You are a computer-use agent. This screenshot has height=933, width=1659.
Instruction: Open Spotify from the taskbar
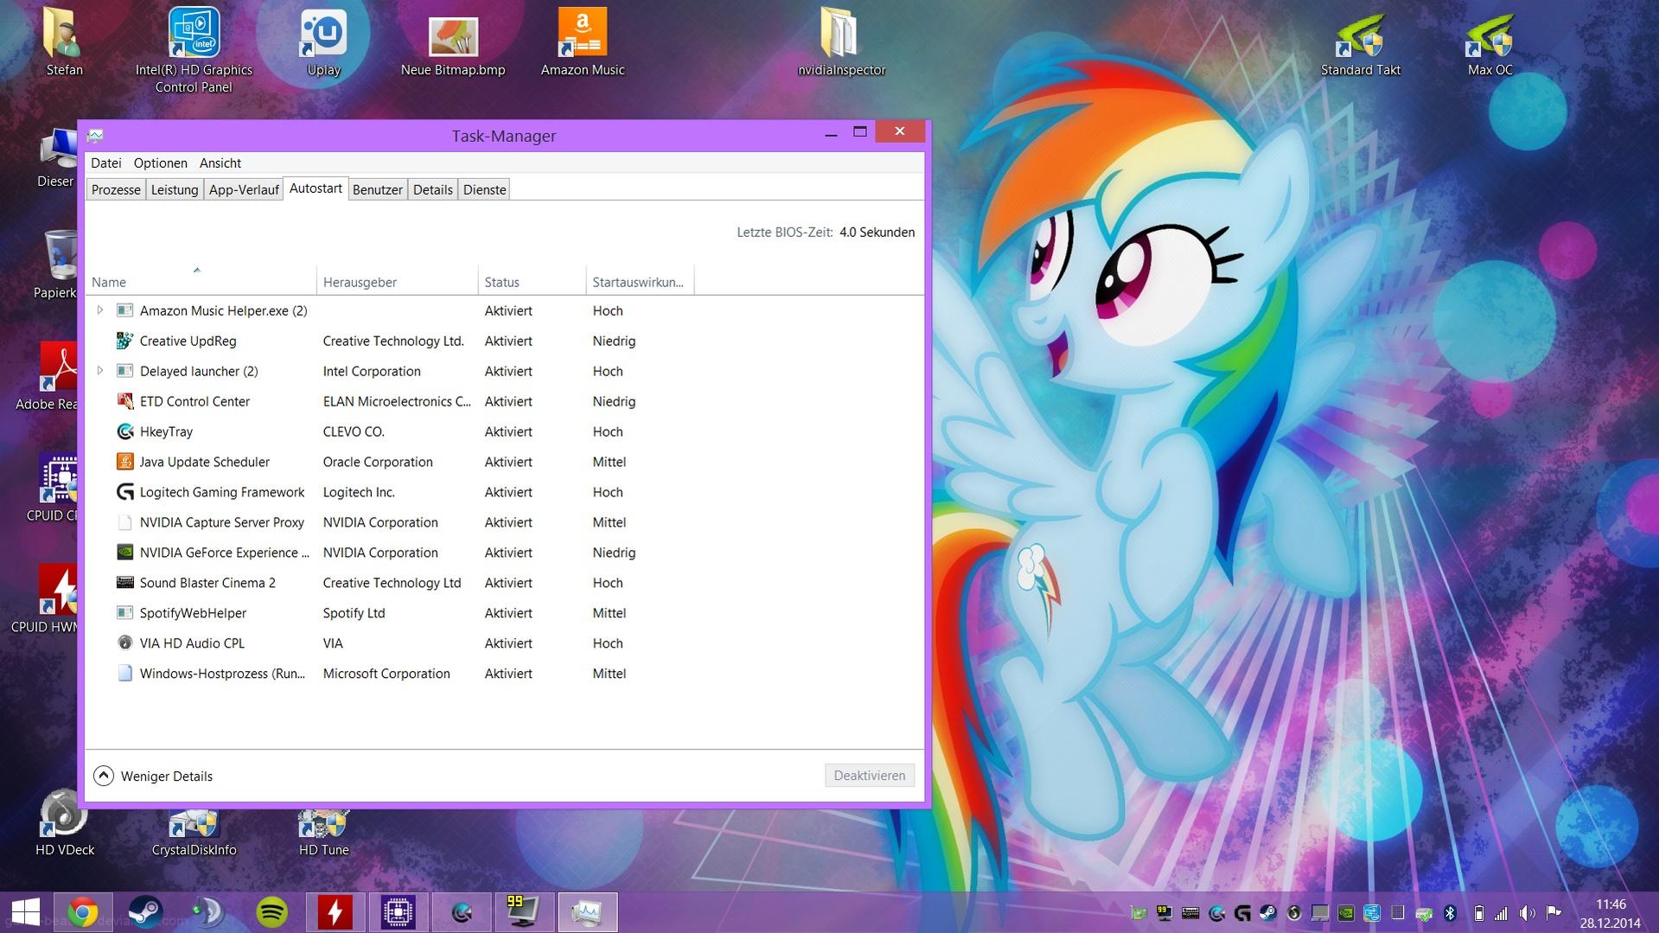click(272, 912)
